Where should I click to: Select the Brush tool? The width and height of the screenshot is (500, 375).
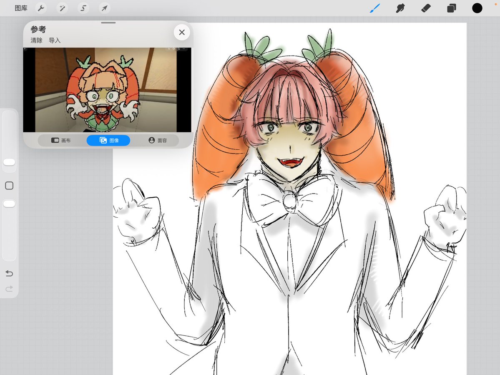(x=375, y=8)
